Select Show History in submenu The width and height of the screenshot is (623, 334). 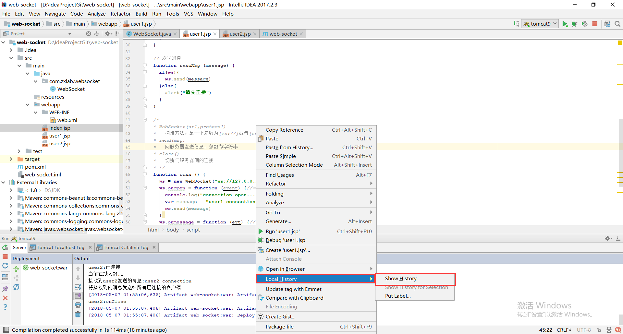pyautogui.click(x=415, y=279)
